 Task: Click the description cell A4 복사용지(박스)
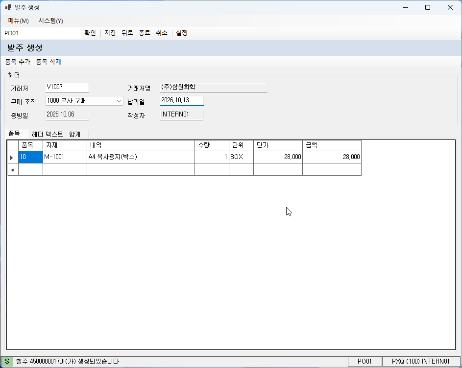point(141,157)
